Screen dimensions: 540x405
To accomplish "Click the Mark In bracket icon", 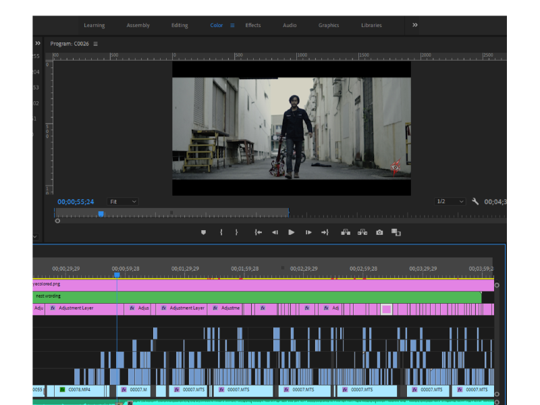I will (x=221, y=232).
